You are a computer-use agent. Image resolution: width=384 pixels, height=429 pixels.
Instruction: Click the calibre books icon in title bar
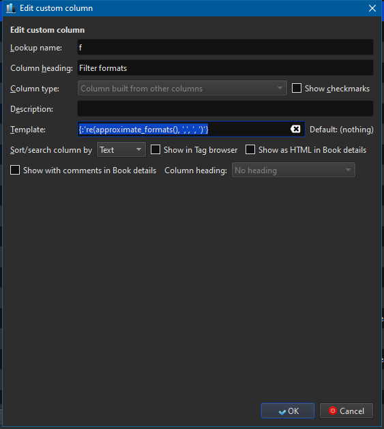click(x=11, y=8)
